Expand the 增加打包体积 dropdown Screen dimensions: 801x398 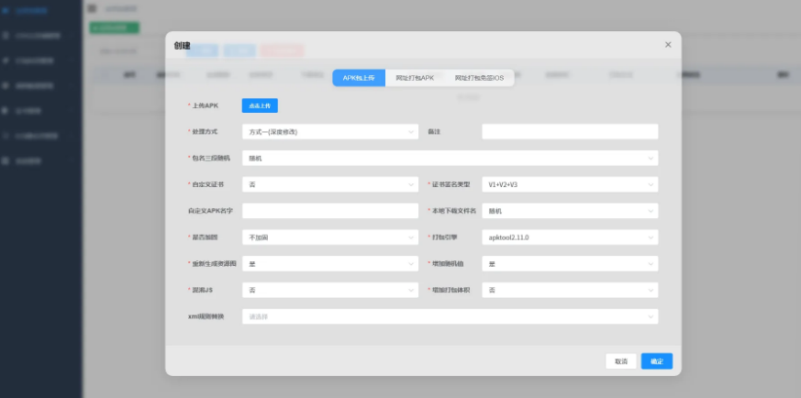coord(570,290)
